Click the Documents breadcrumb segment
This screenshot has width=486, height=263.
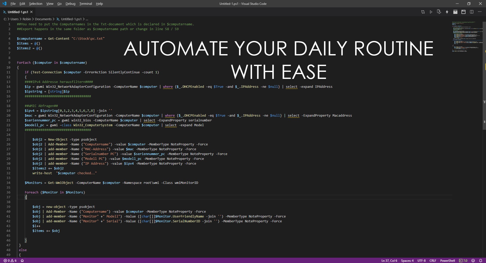click(x=43, y=19)
